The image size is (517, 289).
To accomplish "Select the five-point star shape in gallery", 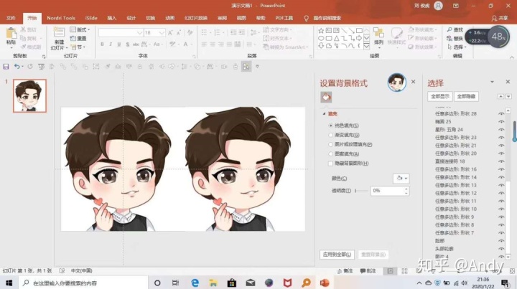I will click(321, 31).
